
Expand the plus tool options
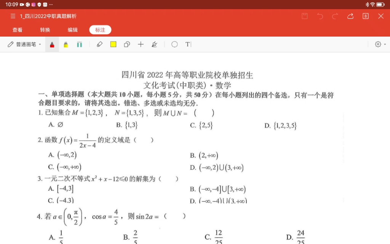coord(141,44)
